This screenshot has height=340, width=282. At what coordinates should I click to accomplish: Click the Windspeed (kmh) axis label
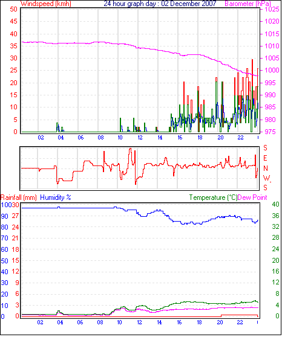click(46, 4)
